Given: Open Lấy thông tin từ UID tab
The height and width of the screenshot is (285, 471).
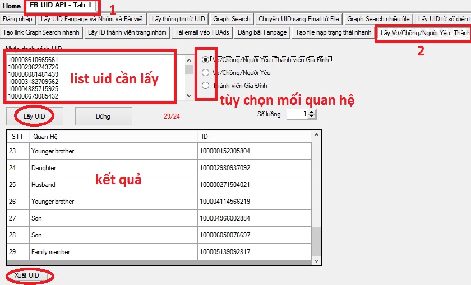Looking at the screenshot, I should click(178, 19).
